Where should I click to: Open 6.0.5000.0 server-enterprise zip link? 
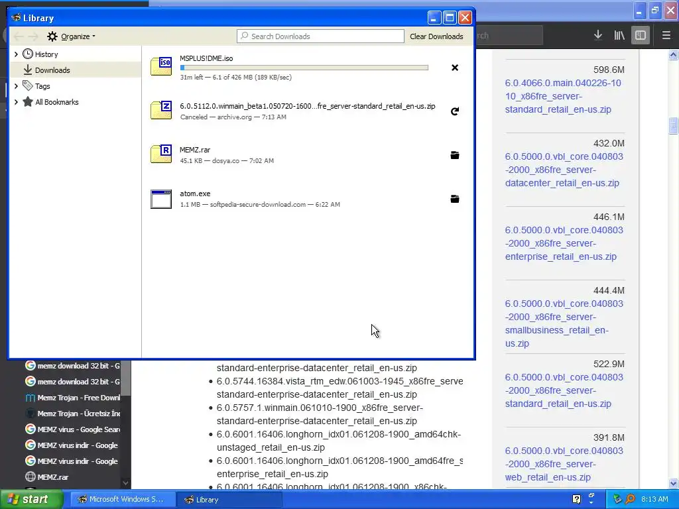tap(564, 243)
